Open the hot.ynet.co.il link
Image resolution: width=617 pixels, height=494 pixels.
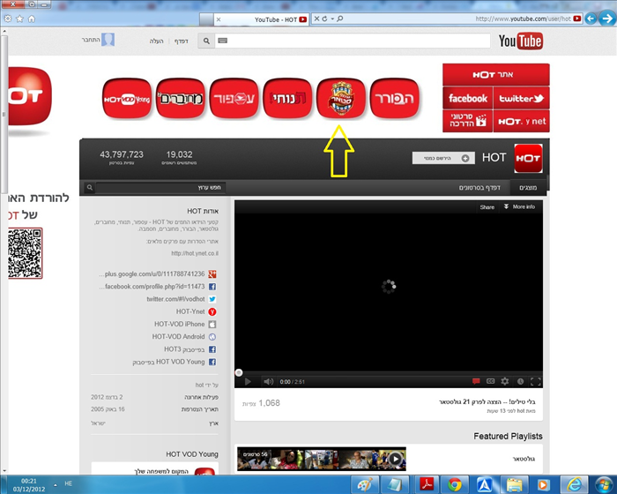point(195,253)
